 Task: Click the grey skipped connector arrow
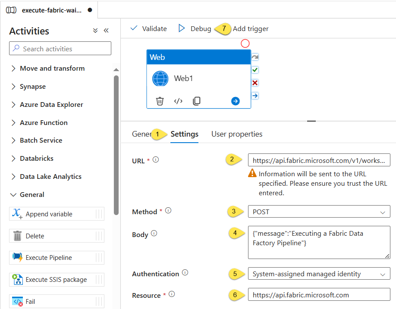(255, 57)
